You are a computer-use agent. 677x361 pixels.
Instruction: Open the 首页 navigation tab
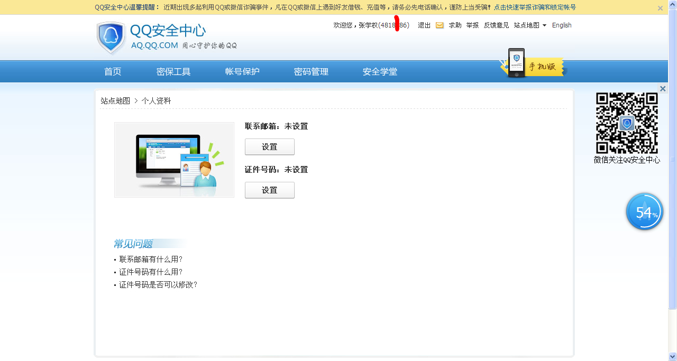tap(113, 72)
